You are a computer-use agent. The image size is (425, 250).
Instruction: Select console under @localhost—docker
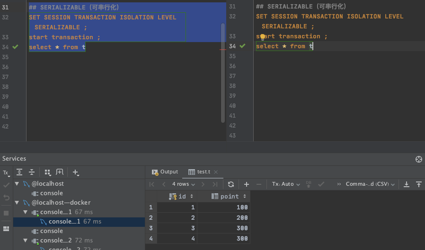(52, 231)
